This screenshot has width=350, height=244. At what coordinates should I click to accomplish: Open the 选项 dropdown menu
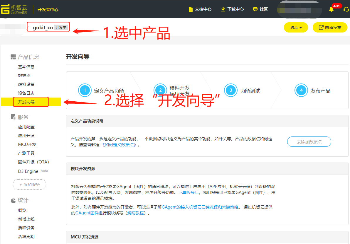296,28
